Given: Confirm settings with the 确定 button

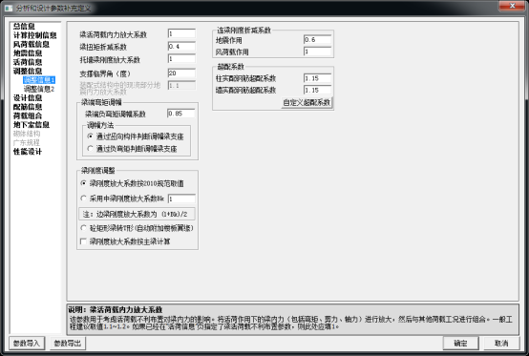Looking at the screenshot, I should click(460, 344).
